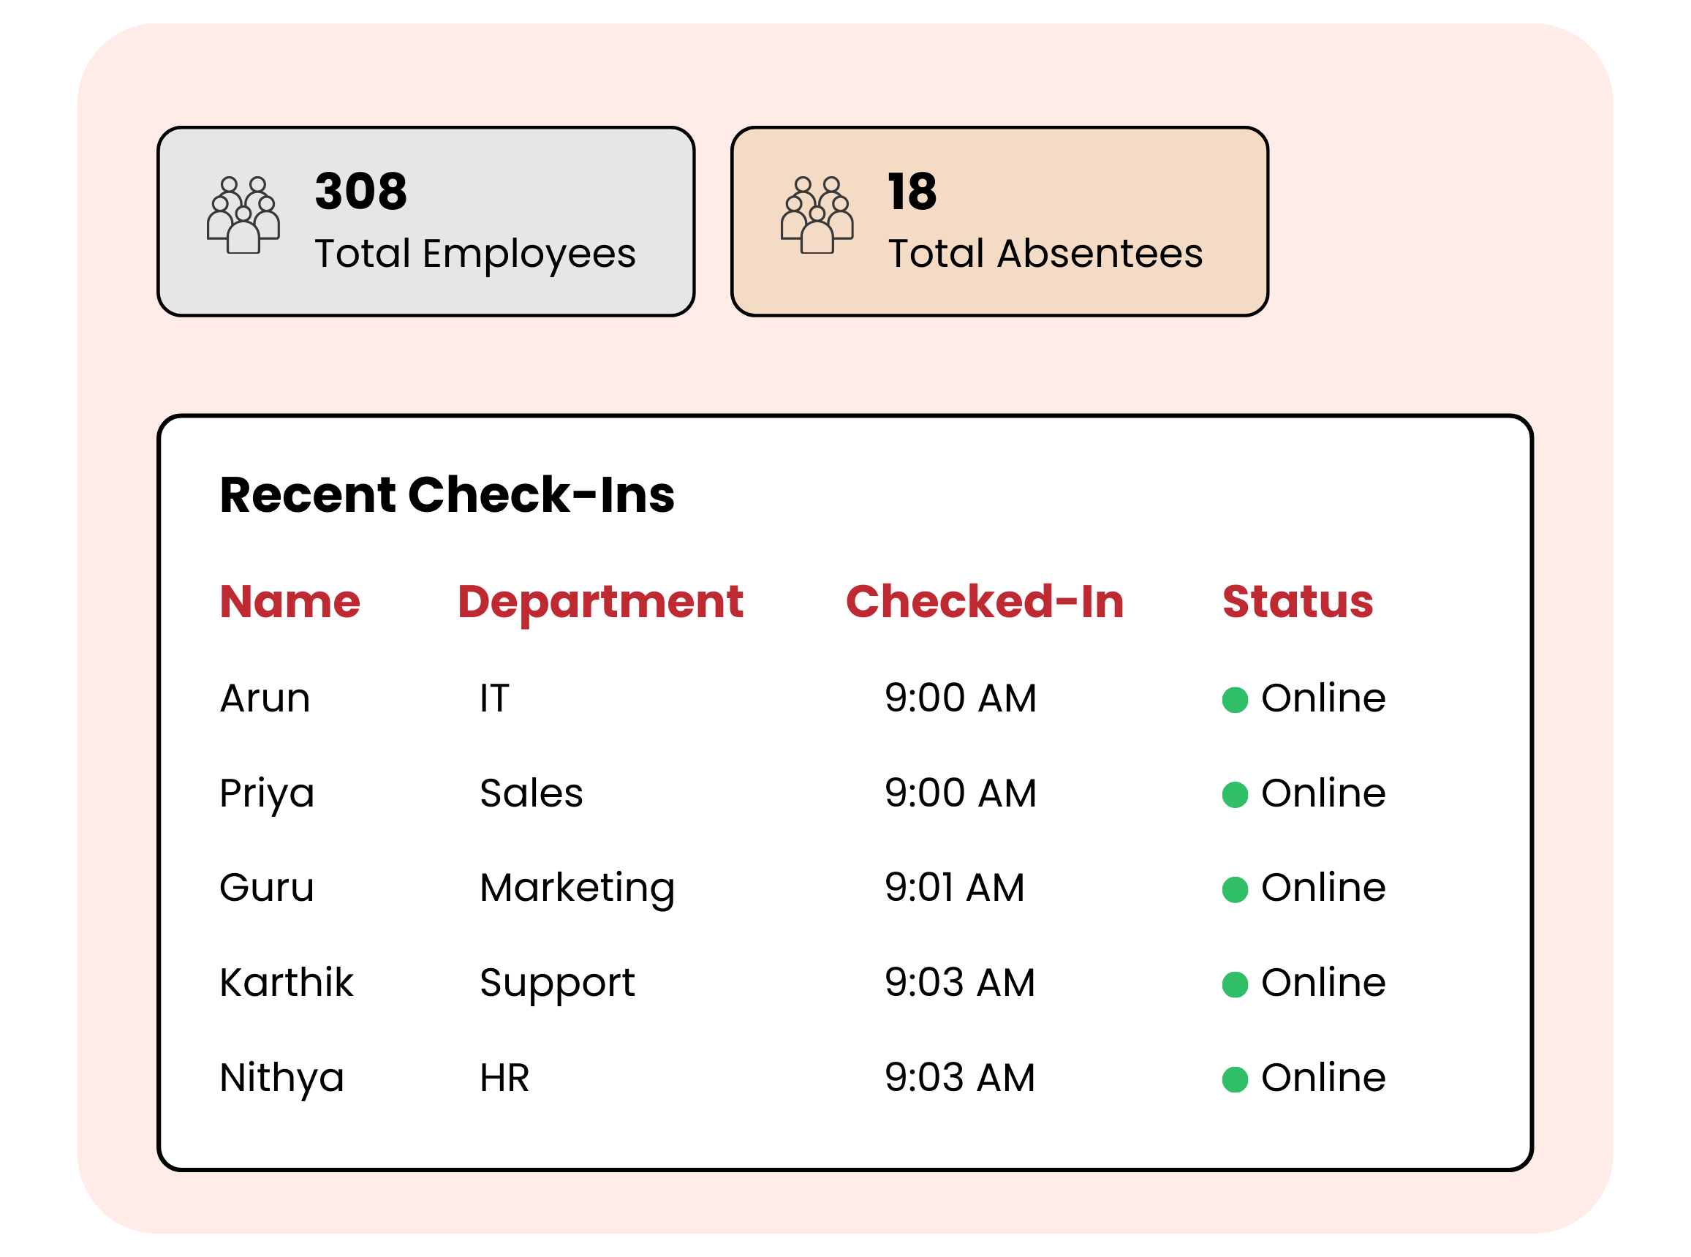Image resolution: width=1691 pixels, height=1257 pixels.
Task: Open the 18 Total Absentees card
Action: (x=999, y=222)
